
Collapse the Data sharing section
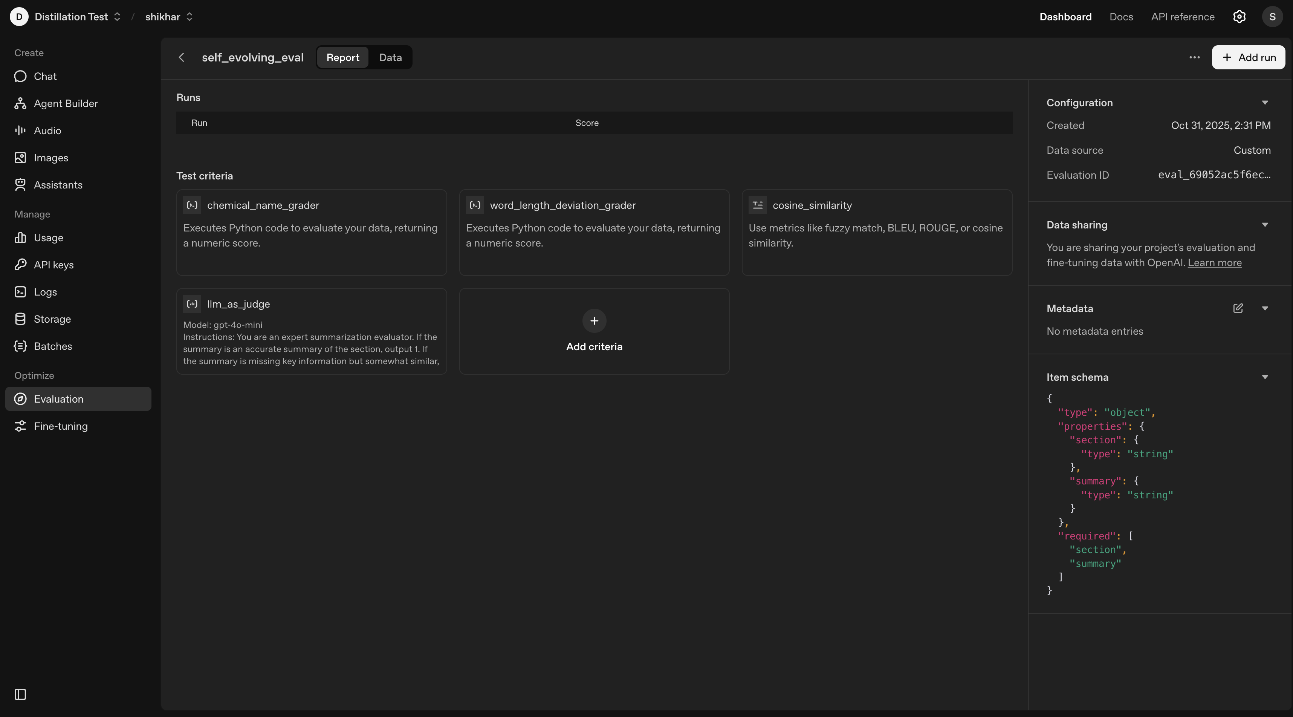pos(1265,224)
